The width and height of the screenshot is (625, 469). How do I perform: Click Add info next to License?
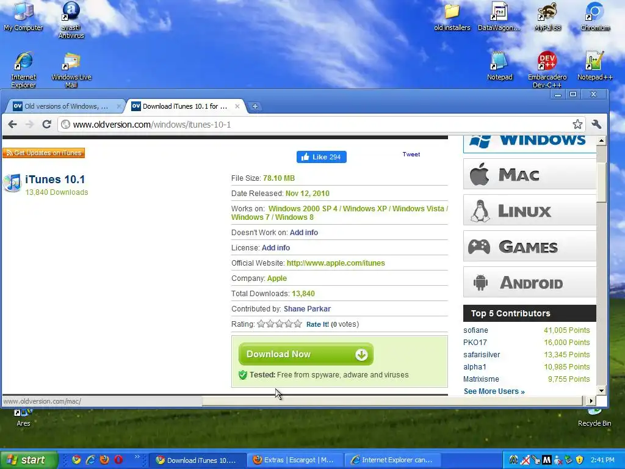pos(276,248)
